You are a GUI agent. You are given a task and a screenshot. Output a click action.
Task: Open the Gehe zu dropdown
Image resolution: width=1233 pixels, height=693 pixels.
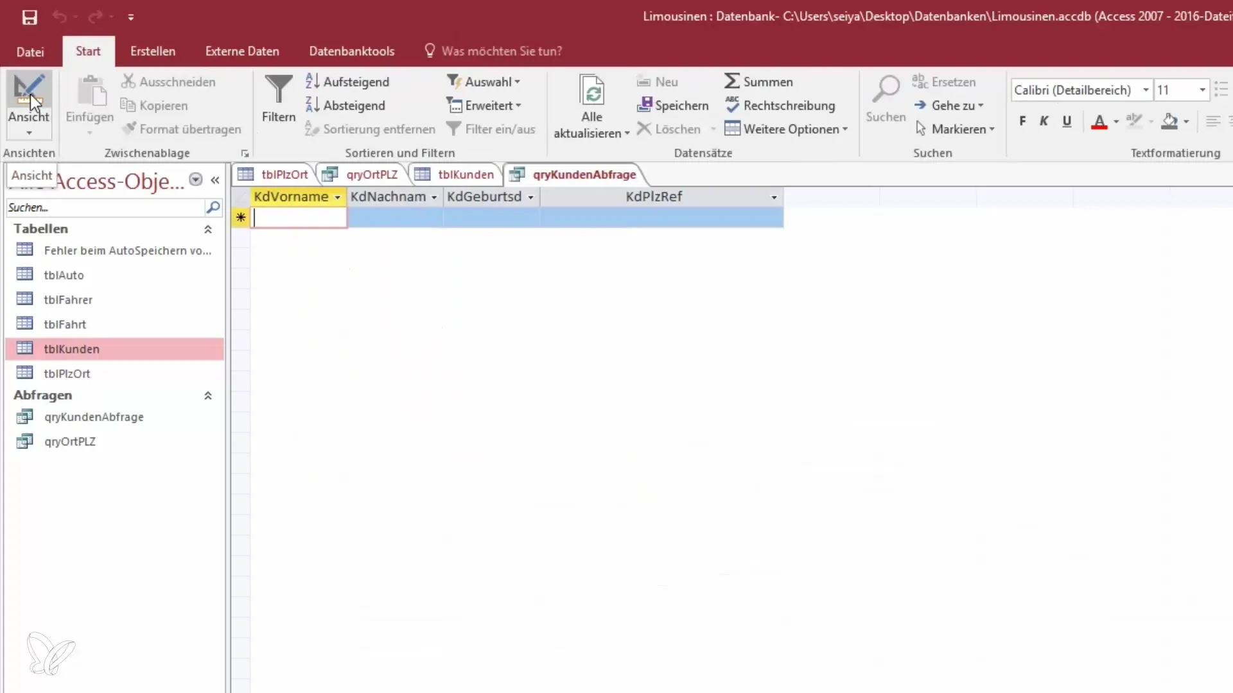pos(949,105)
